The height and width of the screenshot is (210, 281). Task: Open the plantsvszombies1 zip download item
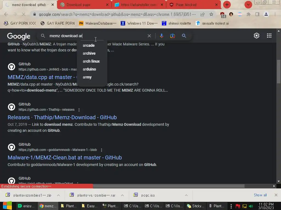pos(29,195)
